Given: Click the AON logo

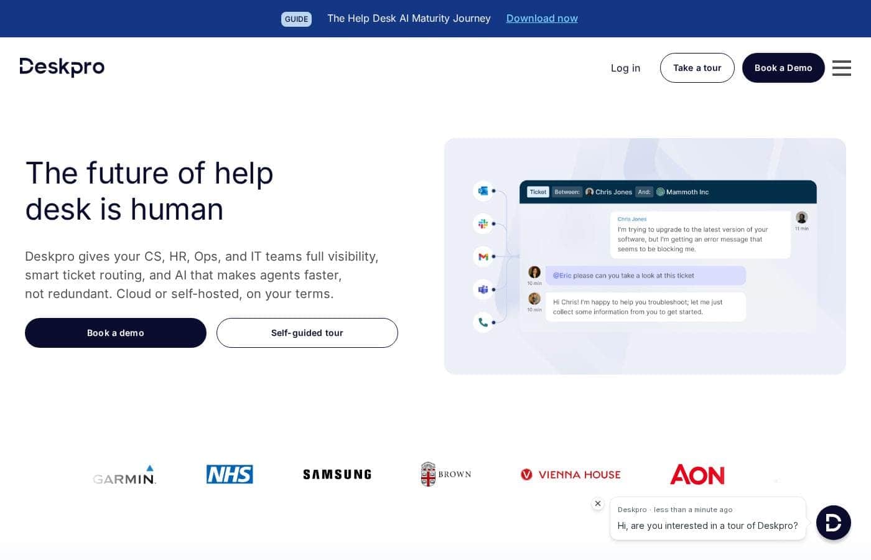Looking at the screenshot, I should pos(697,475).
